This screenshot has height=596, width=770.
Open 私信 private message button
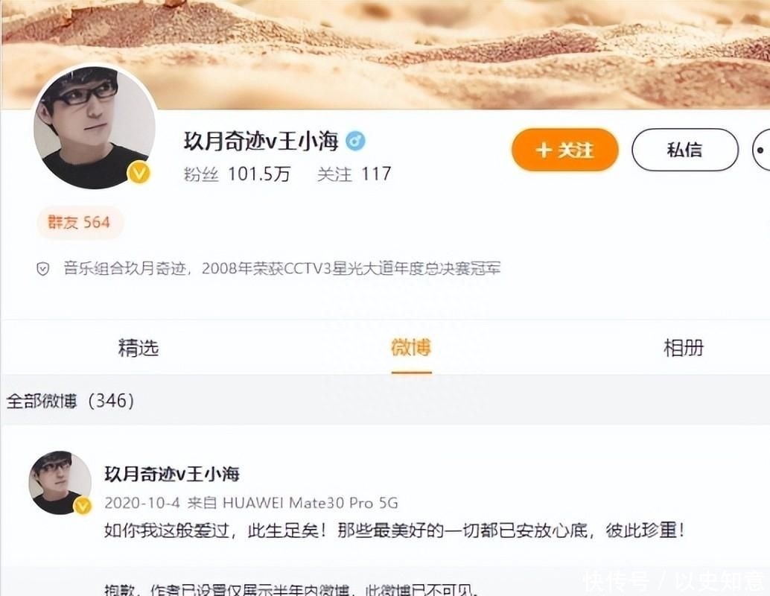[x=684, y=150]
